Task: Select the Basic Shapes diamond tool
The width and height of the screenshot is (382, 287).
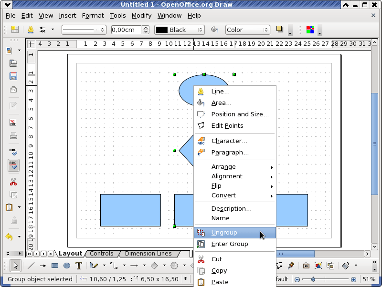Action: coord(154,266)
